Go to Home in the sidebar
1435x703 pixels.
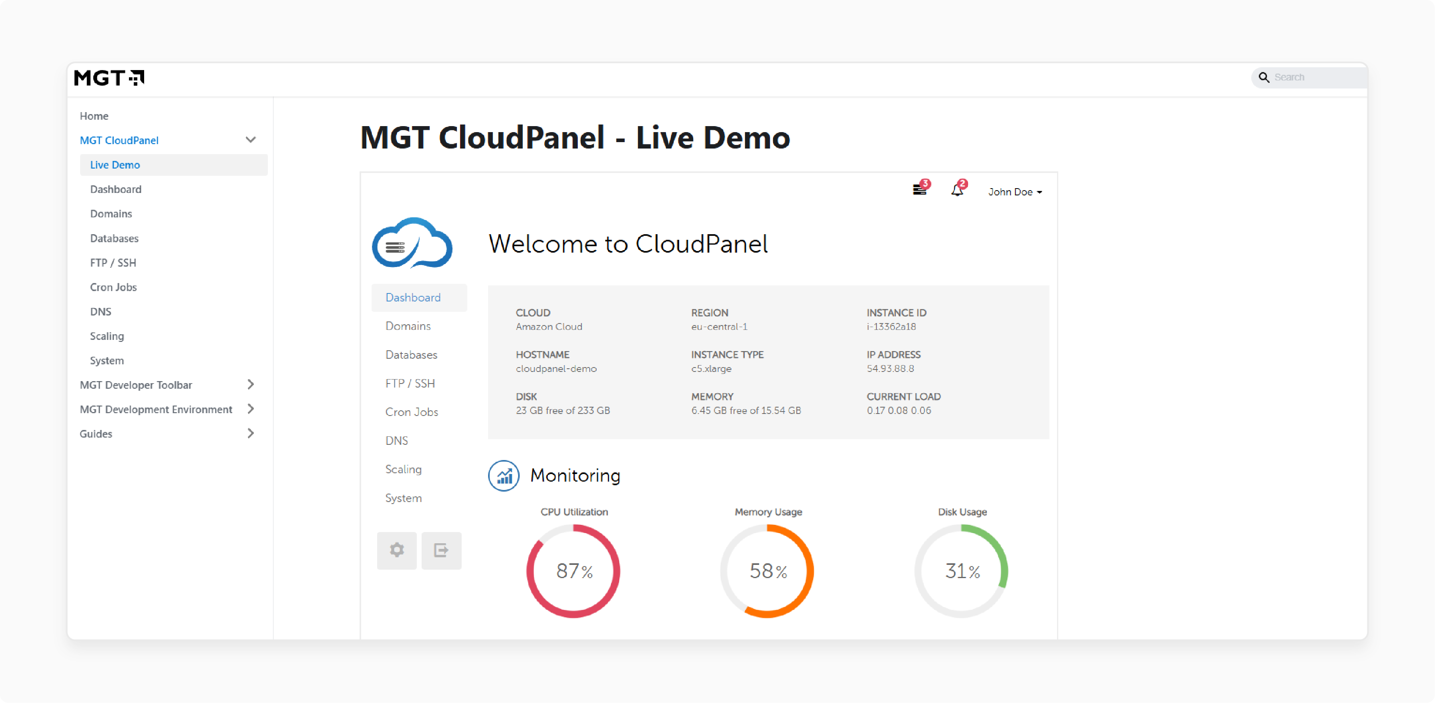point(94,116)
